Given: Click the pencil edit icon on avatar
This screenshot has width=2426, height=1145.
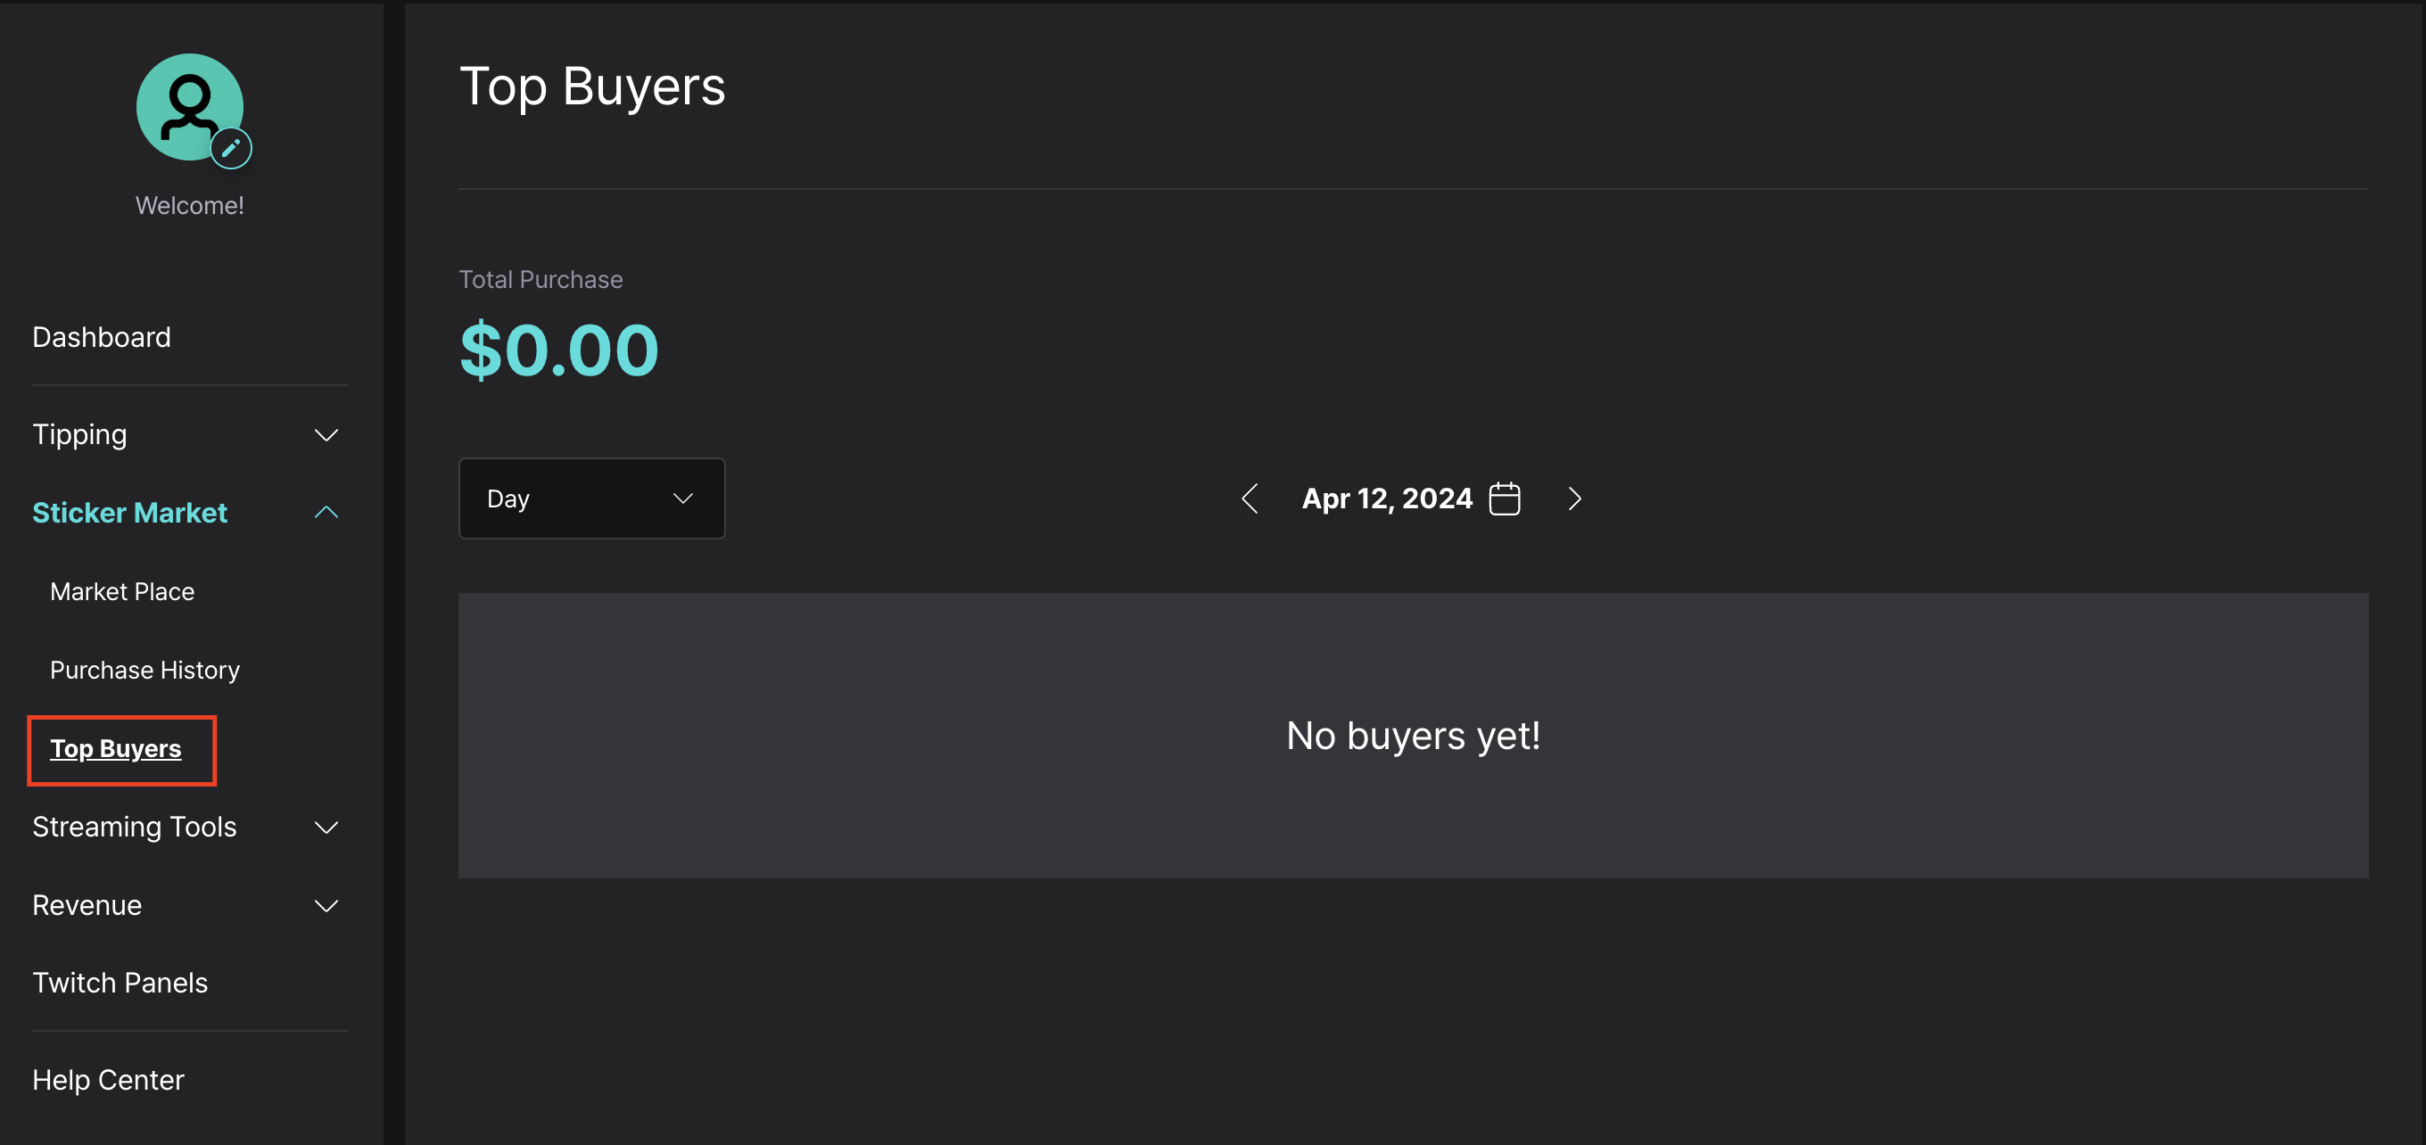Looking at the screenshot, I should point(231,148).
